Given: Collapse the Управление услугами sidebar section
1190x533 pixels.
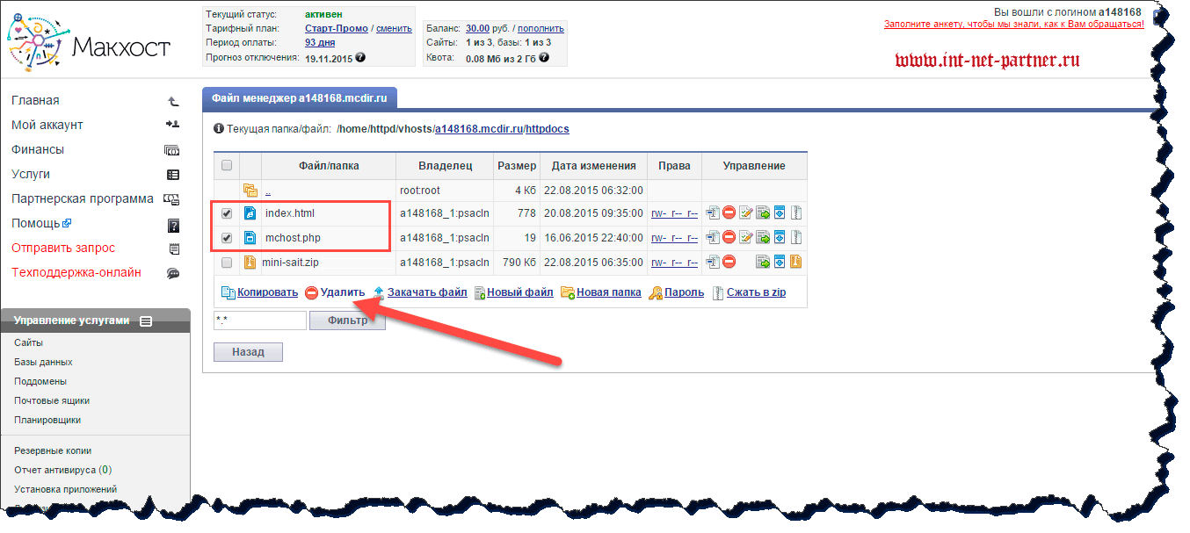Looking at the screenshot, I should [x=146, y=321].
